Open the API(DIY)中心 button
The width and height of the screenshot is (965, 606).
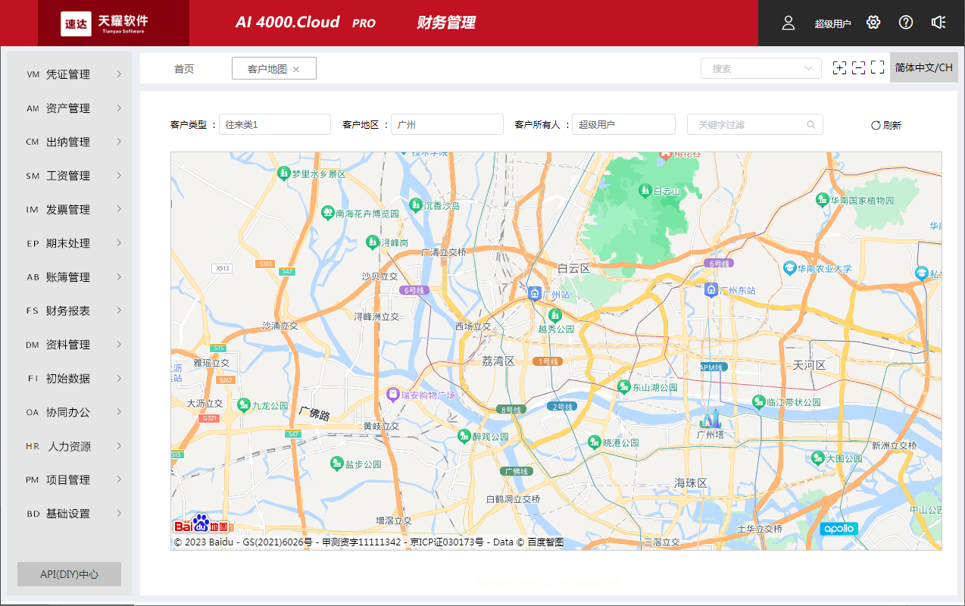coord(69,574)
